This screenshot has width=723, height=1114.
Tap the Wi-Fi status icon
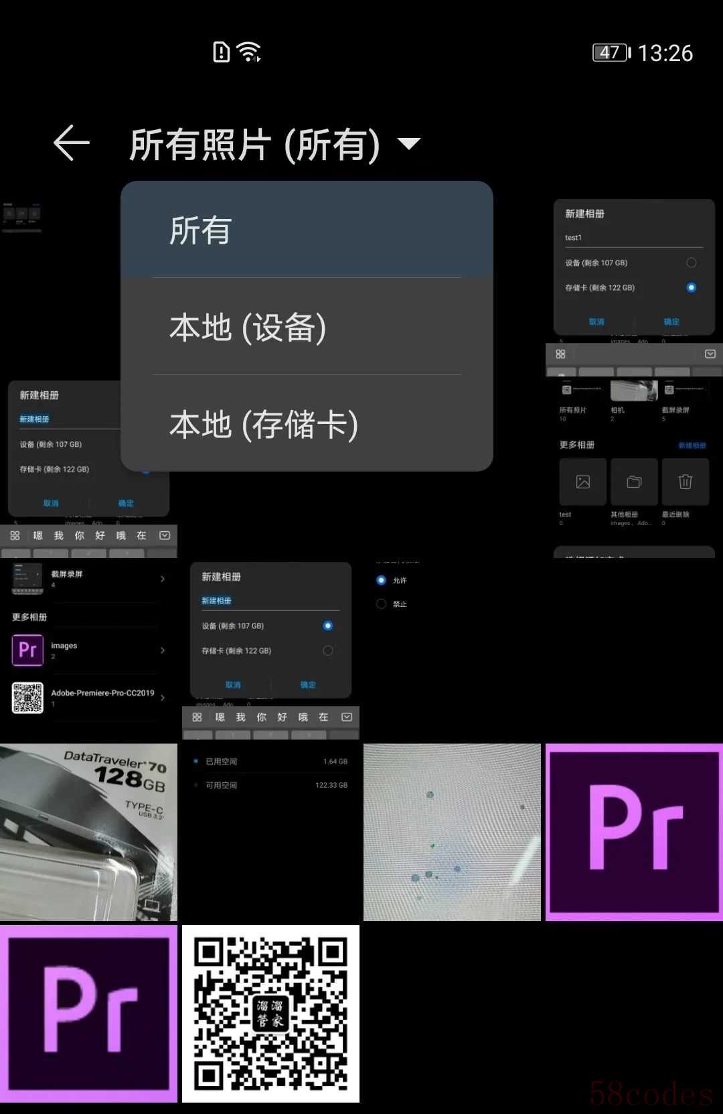[249, 52]
